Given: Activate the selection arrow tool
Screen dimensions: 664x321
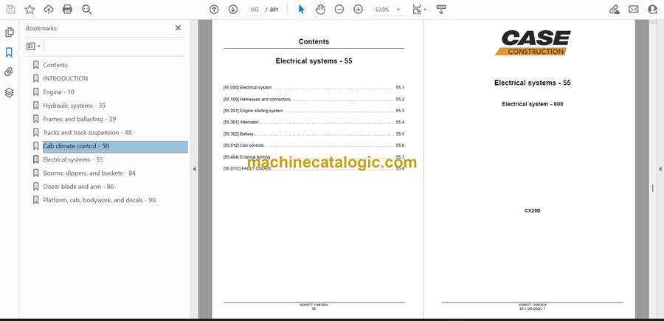Looking at the screenshot, I should tap(302, 10).
